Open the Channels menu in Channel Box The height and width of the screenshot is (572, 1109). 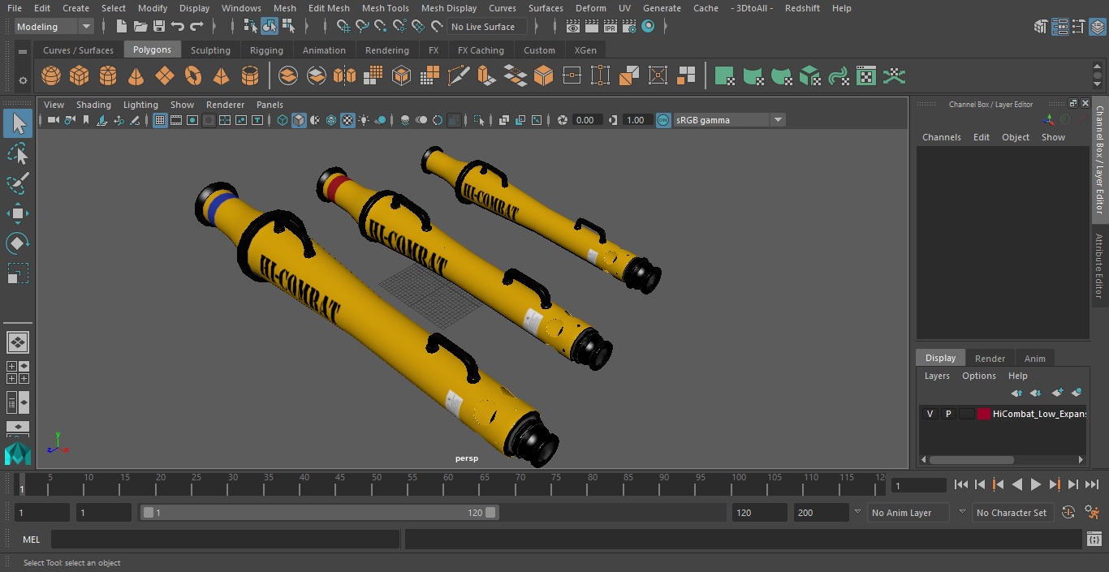coord(941,137)
